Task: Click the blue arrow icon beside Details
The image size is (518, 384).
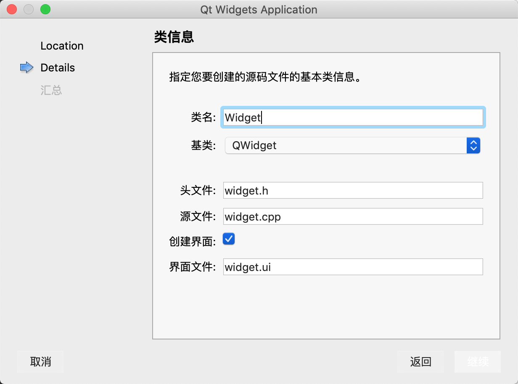Action: pos(27,68)
